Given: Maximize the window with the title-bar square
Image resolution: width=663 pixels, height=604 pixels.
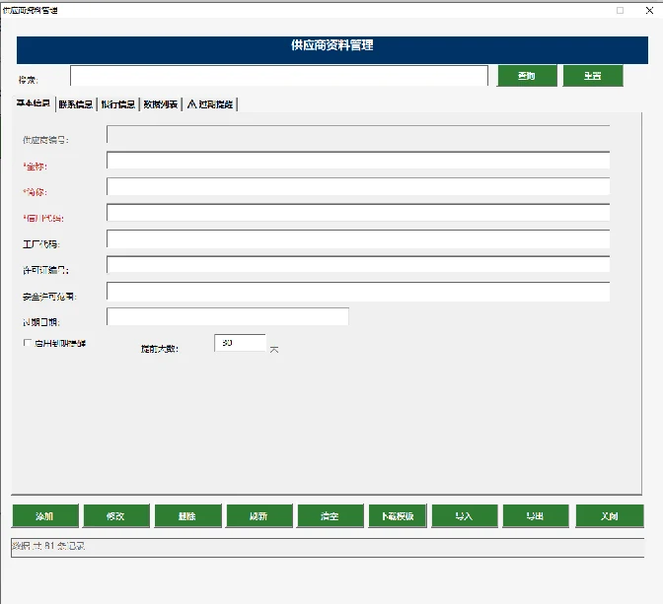Looking at the screenshot, I should pos(620,10).
